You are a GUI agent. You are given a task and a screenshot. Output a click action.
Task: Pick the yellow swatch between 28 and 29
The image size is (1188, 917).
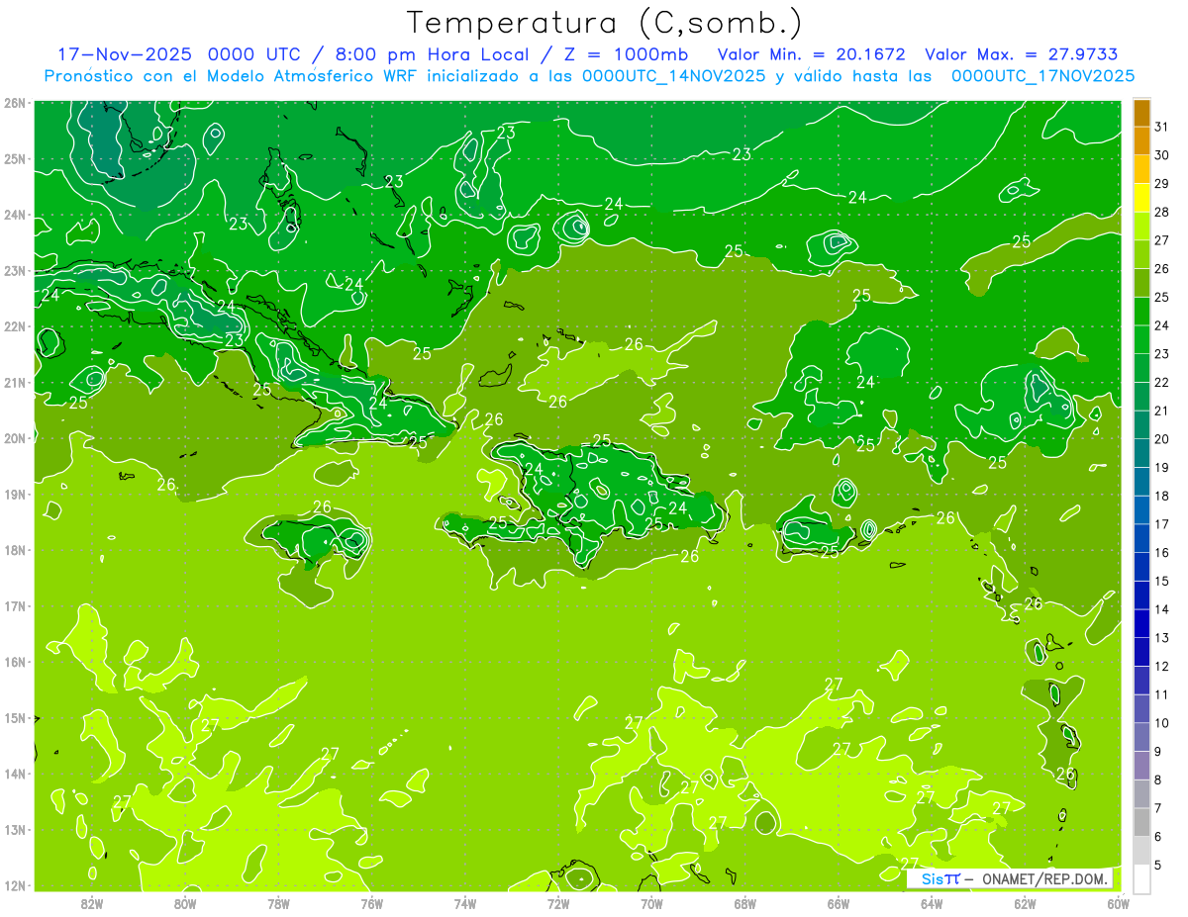[x=1141, y=198]
